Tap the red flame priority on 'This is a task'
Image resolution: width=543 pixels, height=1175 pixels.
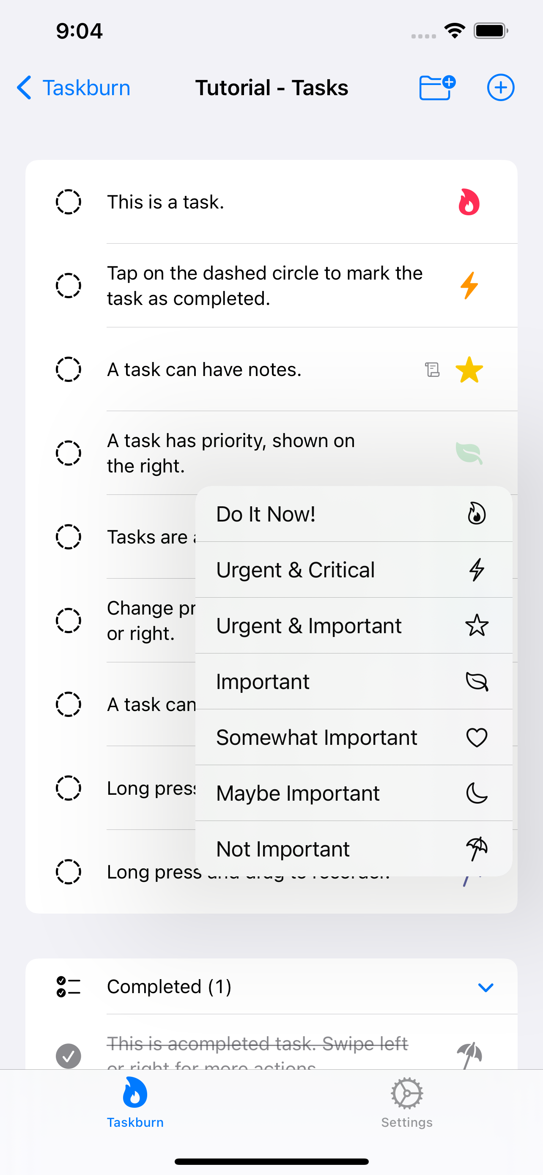pos(469,201)
